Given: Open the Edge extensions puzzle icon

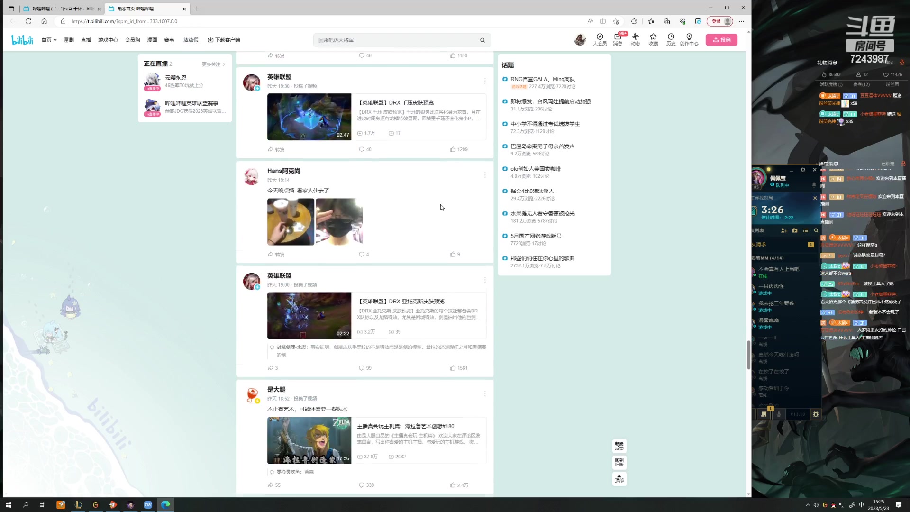Looking at the screenshot, I should pos(634,21).
